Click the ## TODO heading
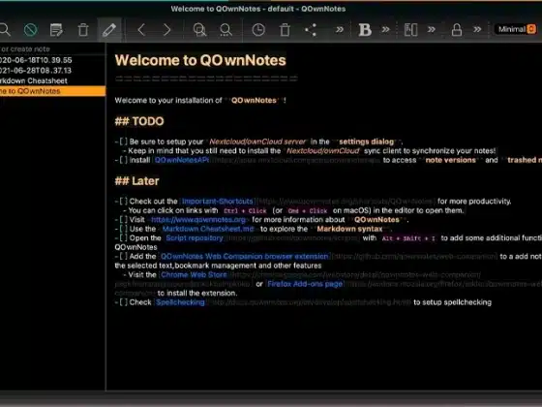 pos(139,121)
